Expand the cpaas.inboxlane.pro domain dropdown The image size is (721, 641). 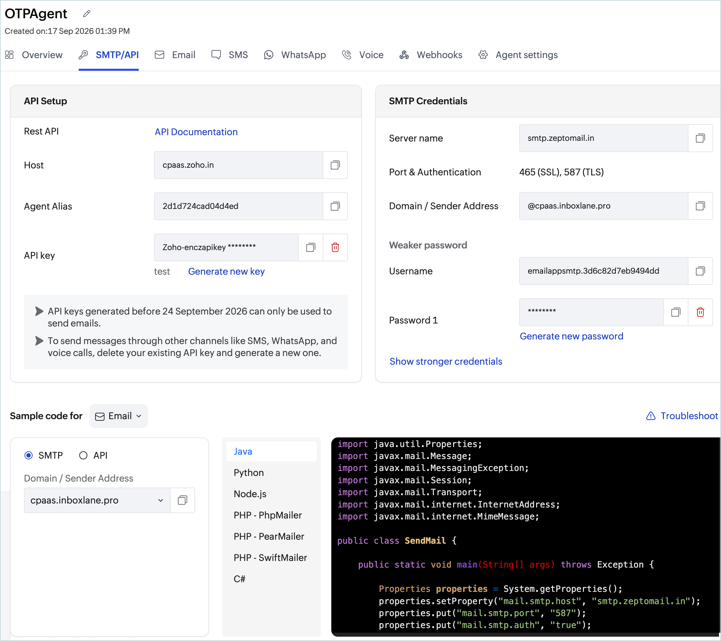(x=97, y=500)
